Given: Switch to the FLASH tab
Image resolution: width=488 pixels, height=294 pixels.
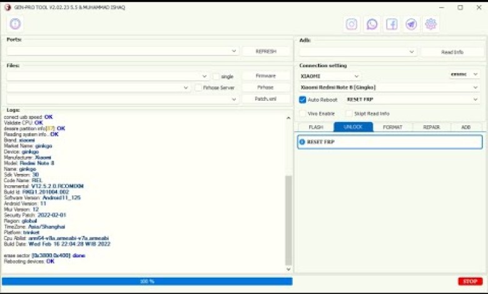Looking at the screenshot, I should click(x=316, y=127).
